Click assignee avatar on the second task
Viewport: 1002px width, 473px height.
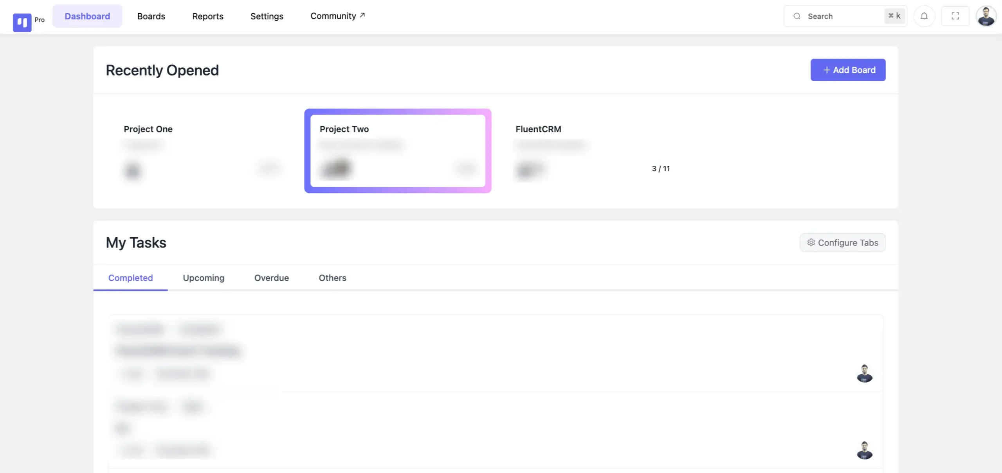(x=865, y=450)
